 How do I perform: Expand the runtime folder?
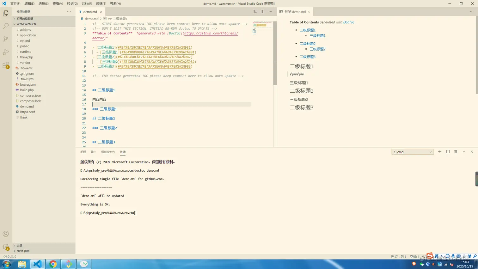tap(44, 52)
